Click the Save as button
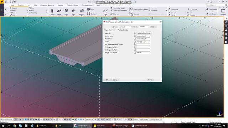Viewport: 228px width, 128px height. (x=135, y=27)
